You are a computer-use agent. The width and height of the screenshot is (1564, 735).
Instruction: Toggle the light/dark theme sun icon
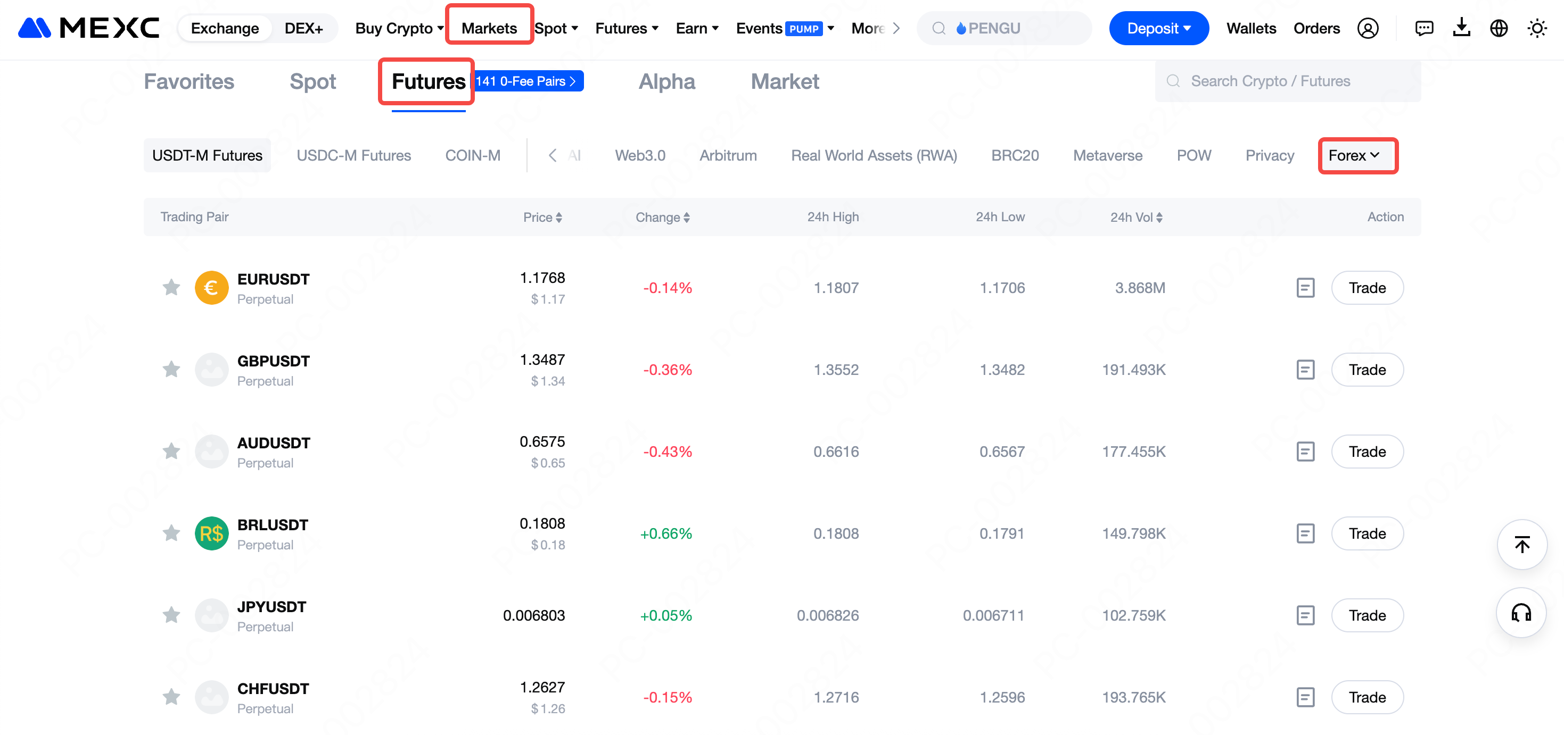[1537, 29]
